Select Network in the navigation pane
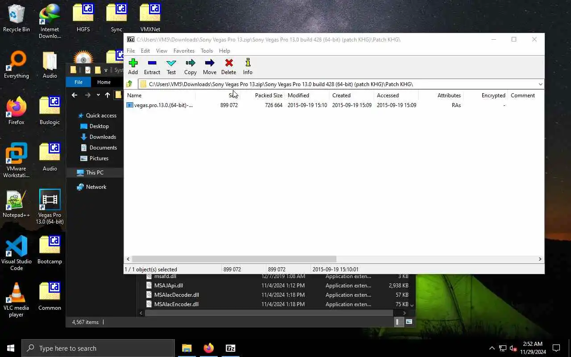The width and height of the screenshot is (571, 357). [x=92, y=187]
